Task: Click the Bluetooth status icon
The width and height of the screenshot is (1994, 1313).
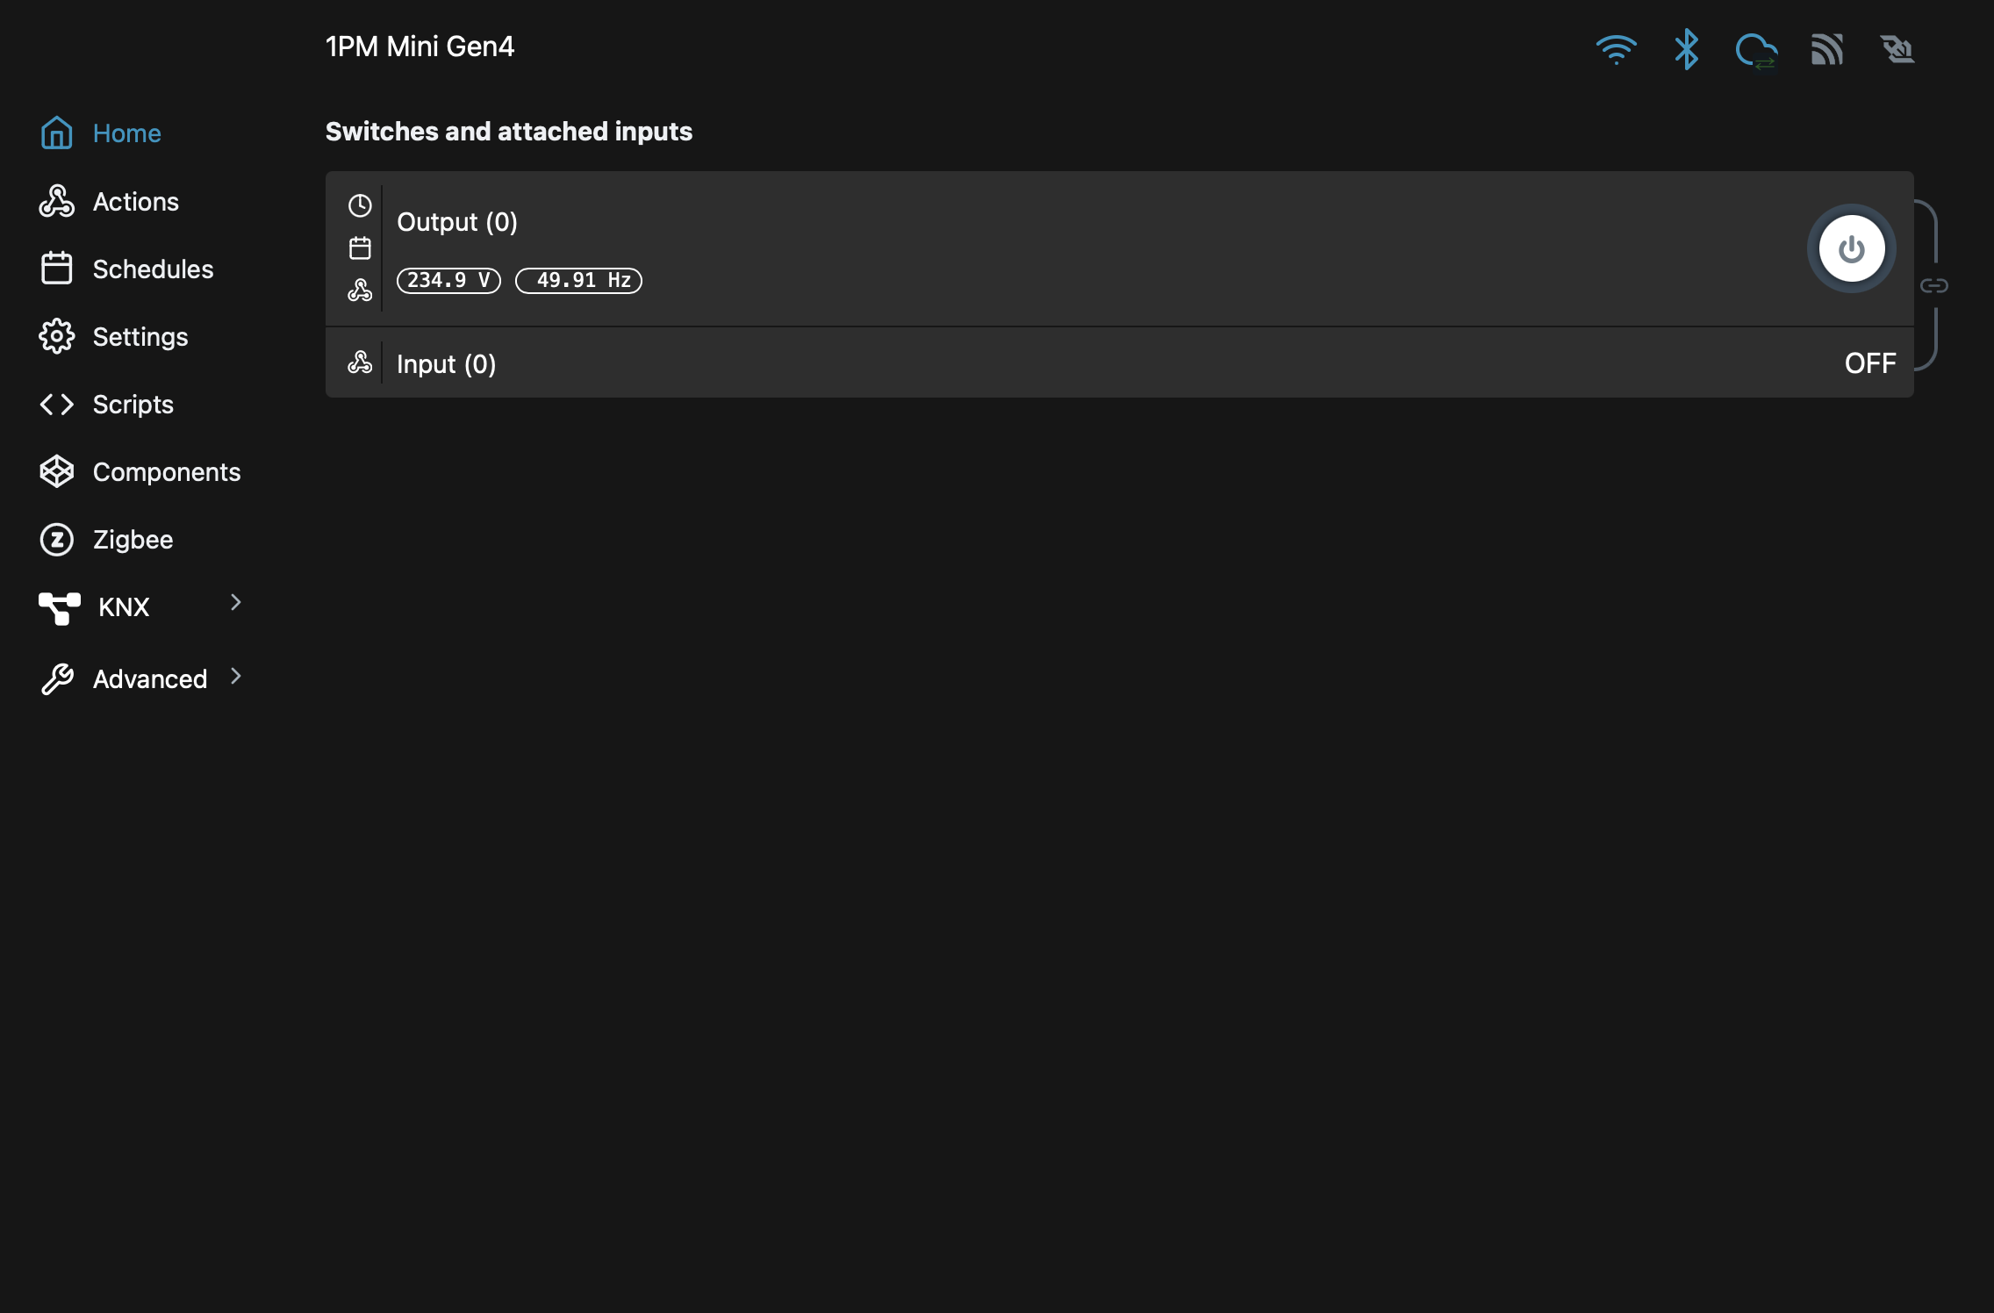Action: [1686, 50]
